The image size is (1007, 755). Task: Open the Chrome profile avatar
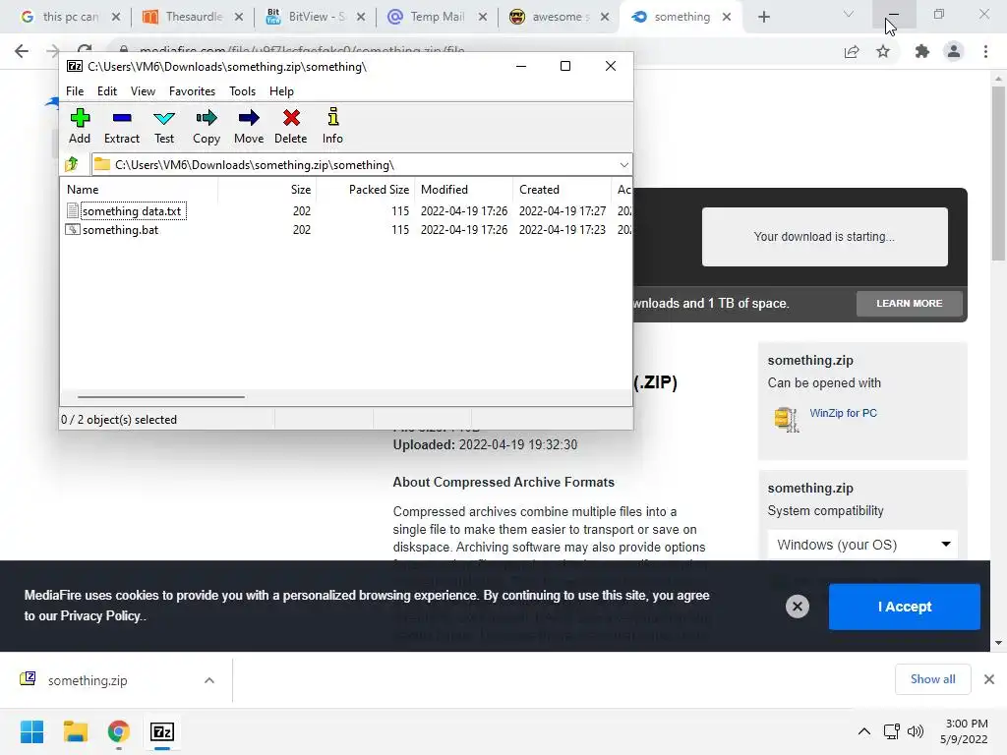pos(954,51)
